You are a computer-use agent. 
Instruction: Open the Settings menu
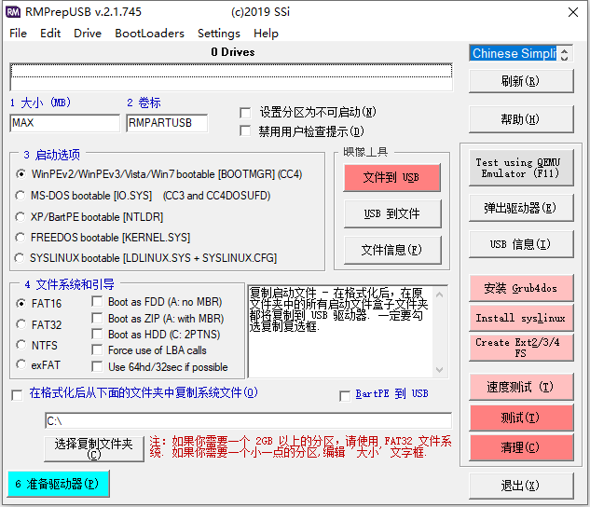[x=219, y=34]
